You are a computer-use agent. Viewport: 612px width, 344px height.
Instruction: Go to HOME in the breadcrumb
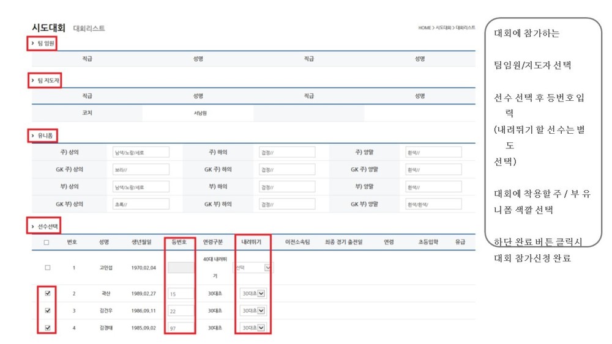(425, 28)
